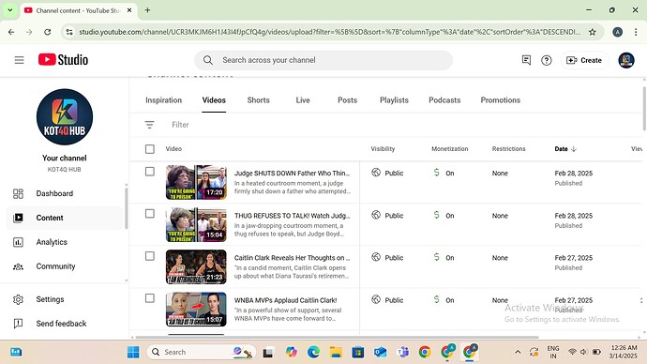Viewport: 647px width, 364px height.
Task: Open Dashboard from the sidebar
Action: click(66, 193)
